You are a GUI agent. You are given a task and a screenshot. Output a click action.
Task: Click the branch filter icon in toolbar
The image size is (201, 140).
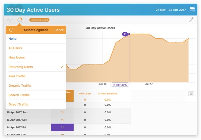click(x=10, y=20)
